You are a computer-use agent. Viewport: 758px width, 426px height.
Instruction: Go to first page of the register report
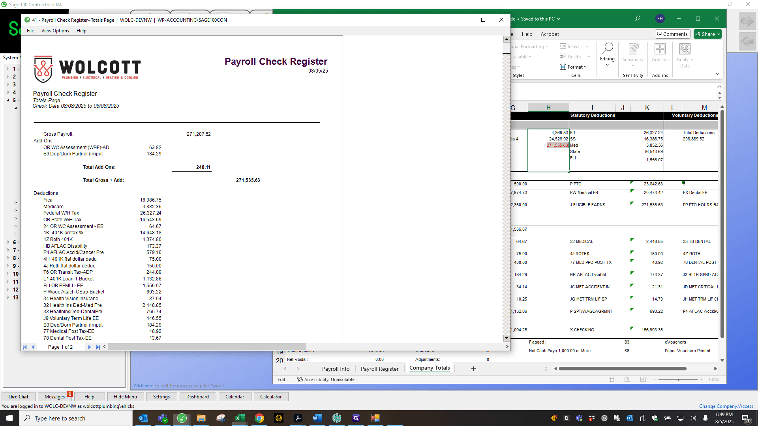[x=25, y=347]
